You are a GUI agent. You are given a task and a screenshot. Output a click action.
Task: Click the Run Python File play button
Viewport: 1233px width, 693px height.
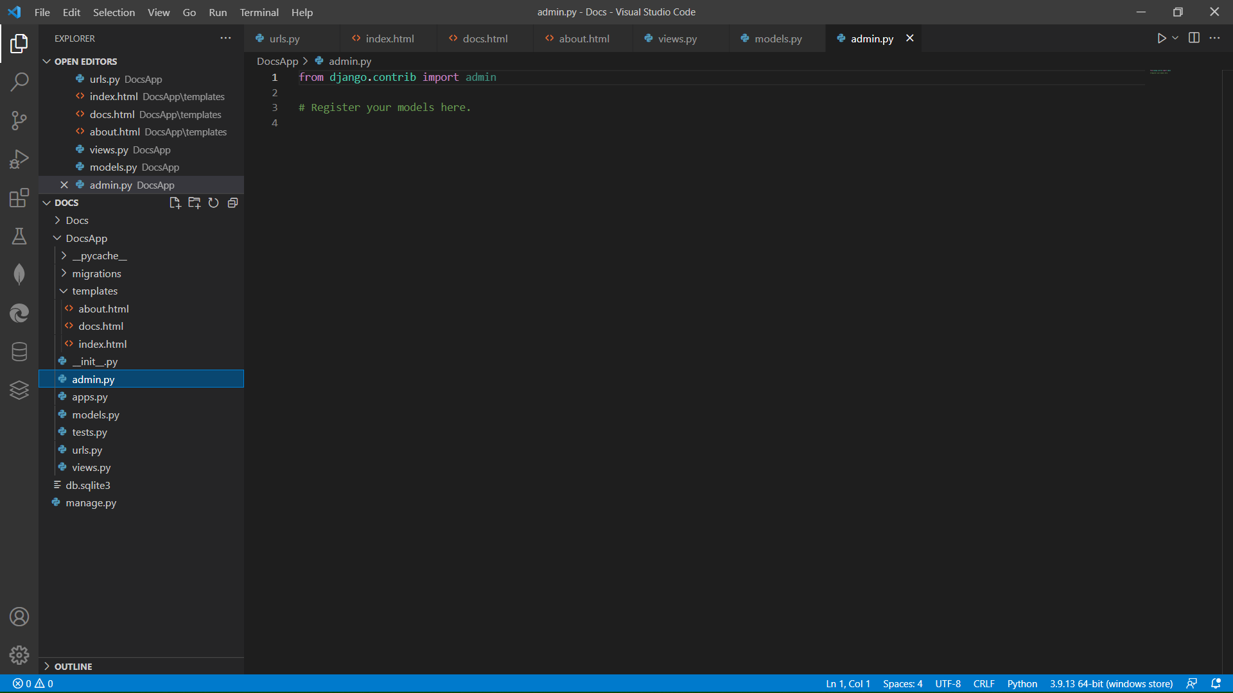(1161, 38)
